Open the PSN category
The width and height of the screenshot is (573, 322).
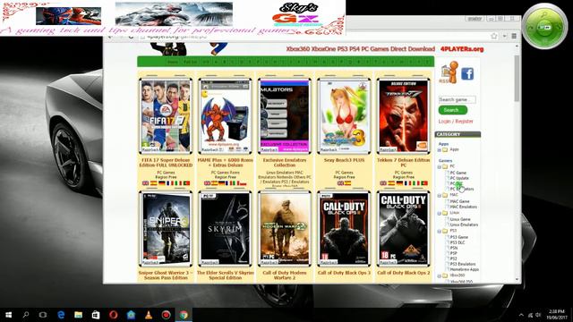pos(454,248)
